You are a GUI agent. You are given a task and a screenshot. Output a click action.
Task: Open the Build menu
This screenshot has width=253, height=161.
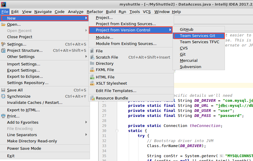click(x=111, y=12)
